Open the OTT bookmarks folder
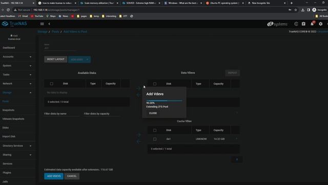 [123, 16]
